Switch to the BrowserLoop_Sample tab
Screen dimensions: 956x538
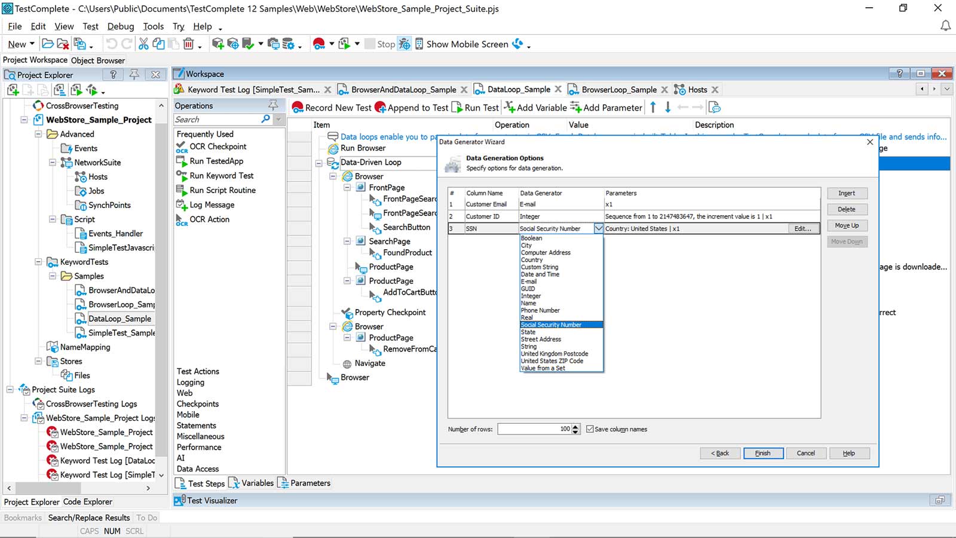click(618, 90)
